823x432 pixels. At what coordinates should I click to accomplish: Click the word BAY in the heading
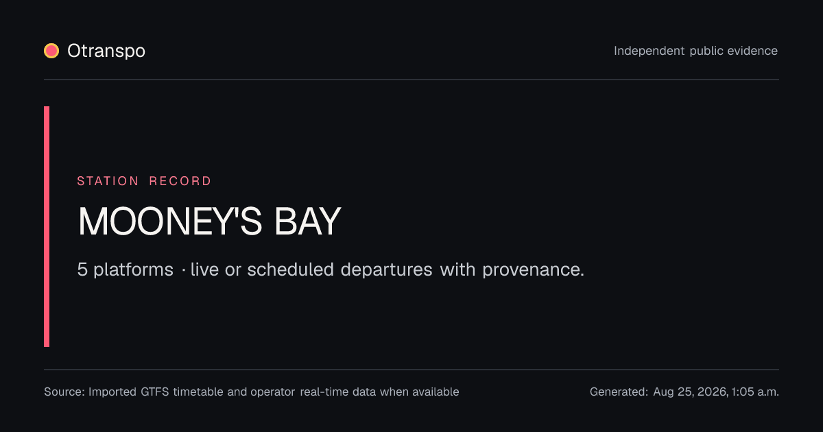[308, 221]
